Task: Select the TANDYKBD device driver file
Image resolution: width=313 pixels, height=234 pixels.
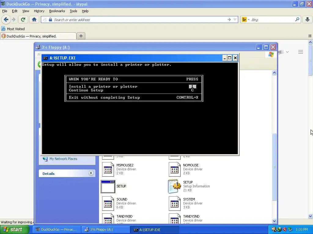Action: click(x=119, y=219)
